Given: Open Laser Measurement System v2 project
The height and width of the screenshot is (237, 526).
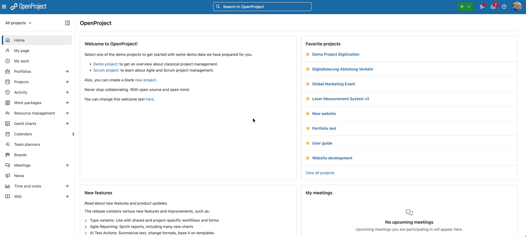Looking at the screenshot, I should click(x=341, y=99).
